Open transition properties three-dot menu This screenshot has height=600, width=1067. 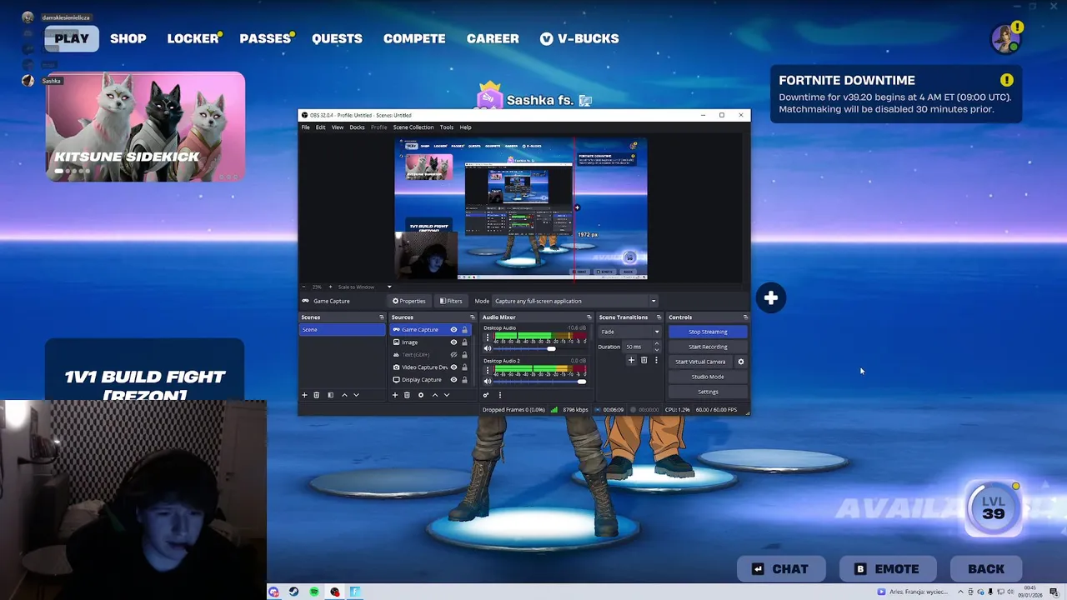656,361
